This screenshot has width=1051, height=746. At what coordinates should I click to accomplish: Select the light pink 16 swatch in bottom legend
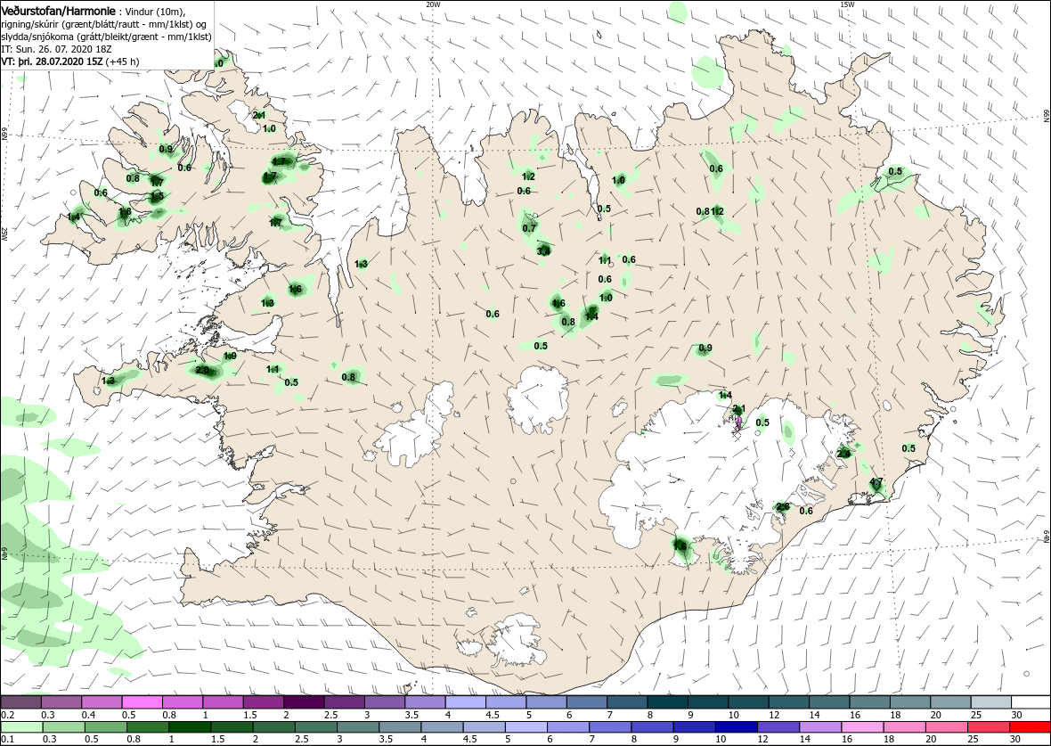tap(862, 727)
